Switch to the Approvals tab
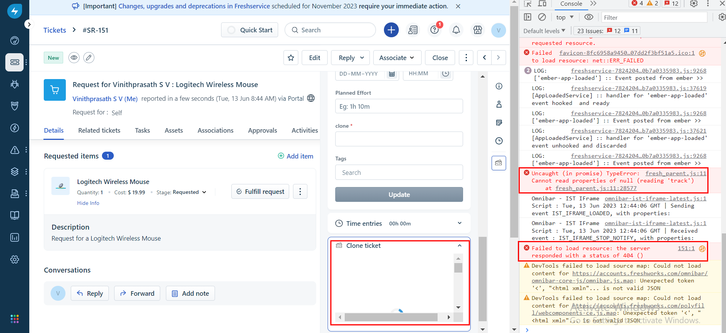This screenshot has width=726, height=333. click(x=263, y=130)
